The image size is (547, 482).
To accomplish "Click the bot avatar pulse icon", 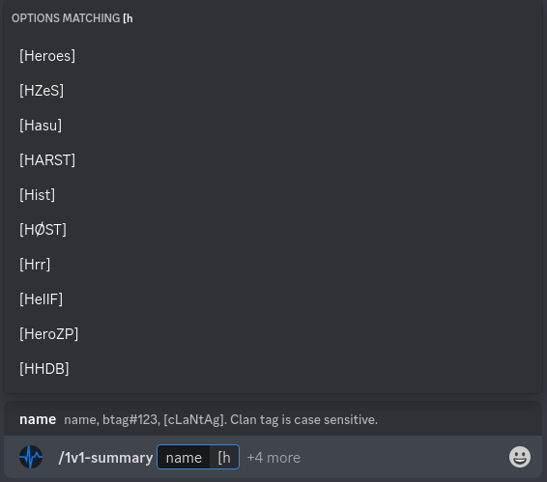I will click(x=31, y=457).
